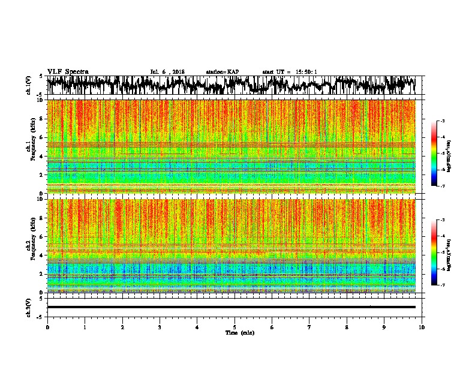This screenshot has height=367, width=475.
Task: Click the ch.1 log(PSD) color scale bar
Action: click(x=434, y=154)
